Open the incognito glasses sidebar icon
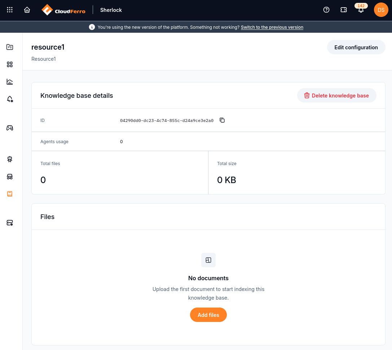This screenshot has height=350, width=392. [10, 177]
